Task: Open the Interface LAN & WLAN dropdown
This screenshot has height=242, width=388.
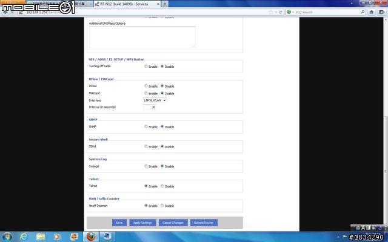Action: click(155, 100)
